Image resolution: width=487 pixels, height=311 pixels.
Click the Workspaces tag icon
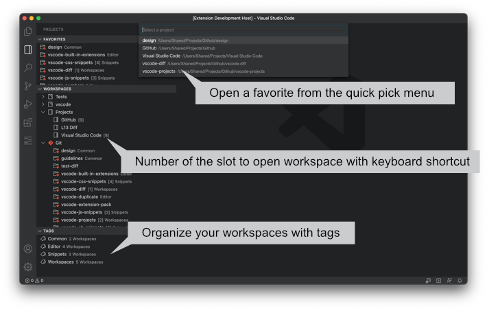(43, 262)
